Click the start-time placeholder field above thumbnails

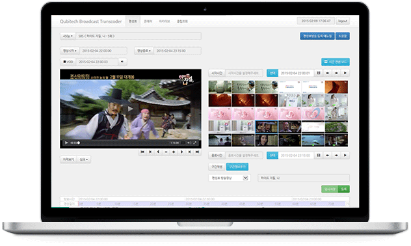(x=244, y=73)
